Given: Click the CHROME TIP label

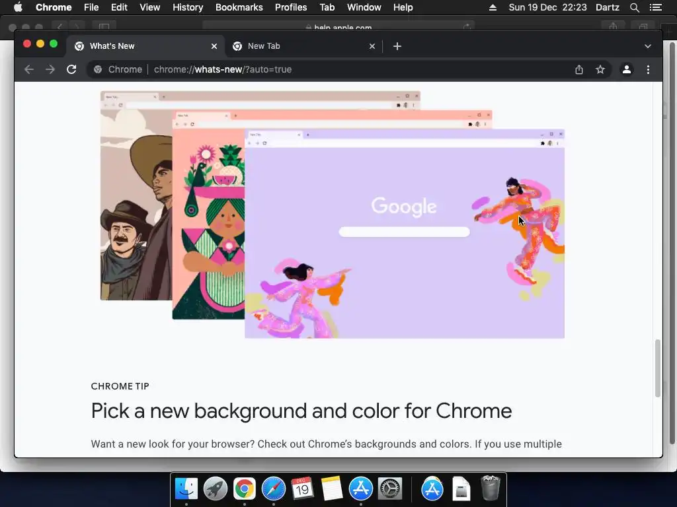Looking at the screenshot, I should coord(120,386).
